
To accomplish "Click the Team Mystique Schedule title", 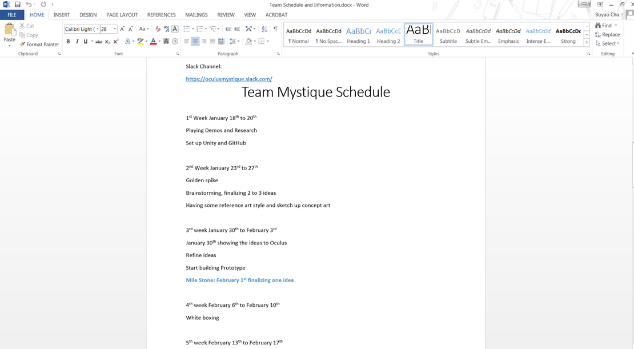I will click(x=316, y=92).
